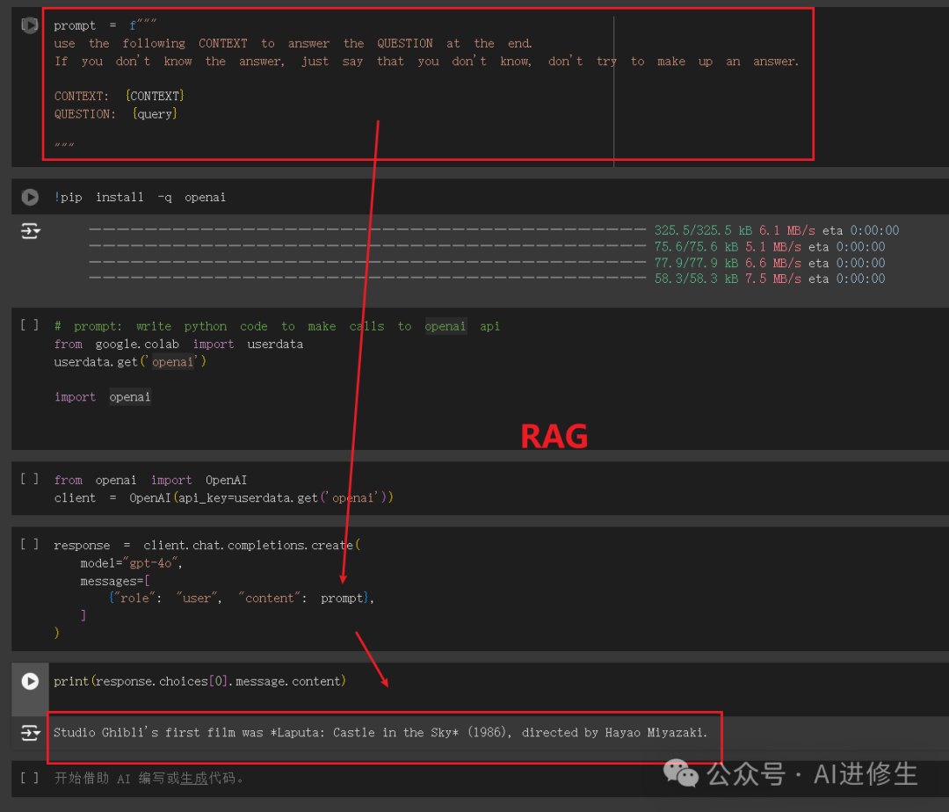This screenshot has width=949, height=812.
Task: Run the pip install openai cell
Action: (x=30, y=198)
